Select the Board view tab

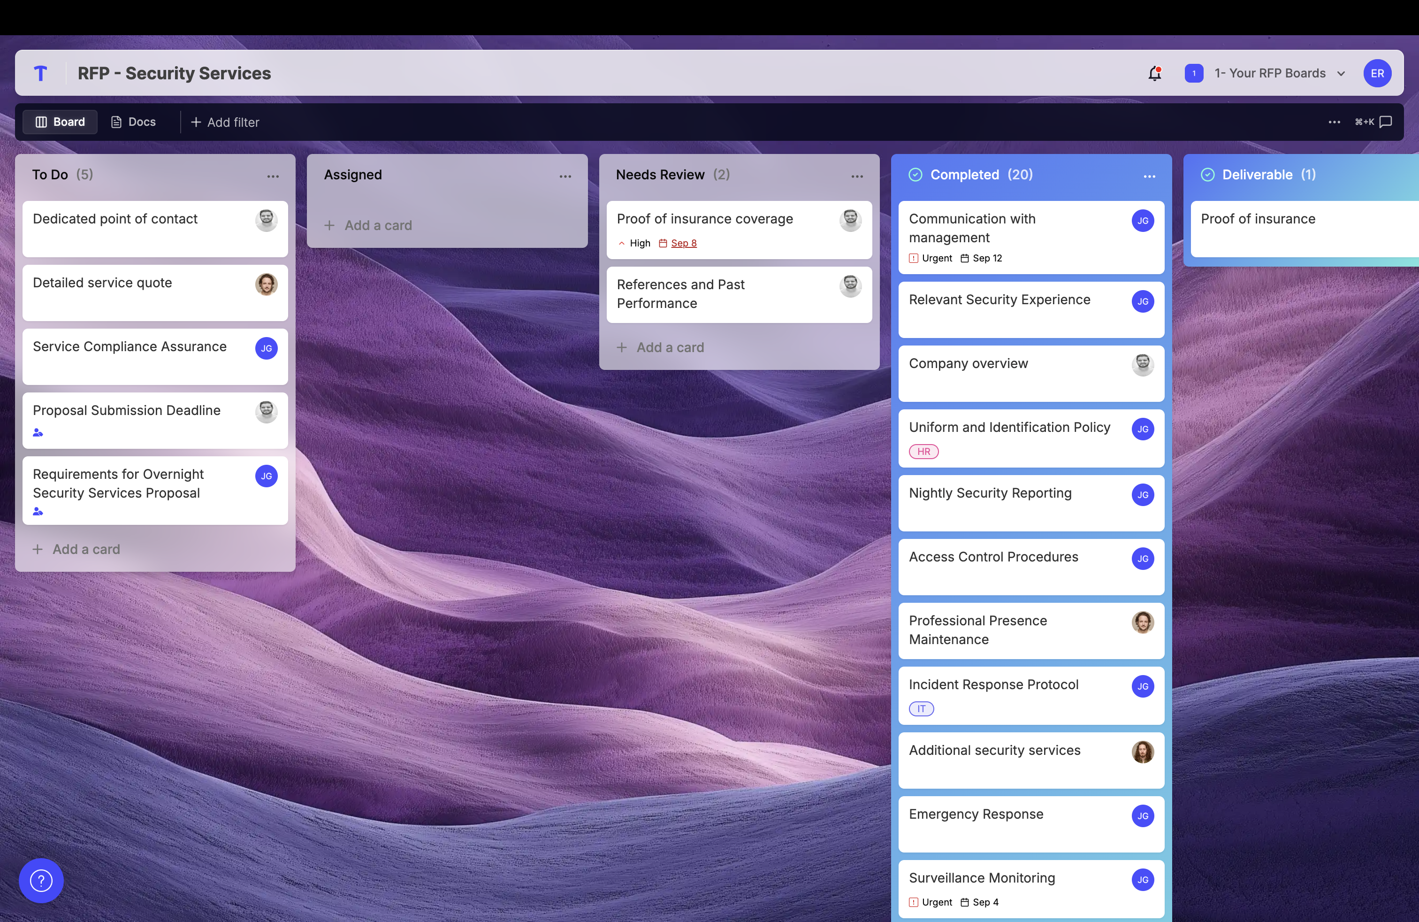[60, 122]
